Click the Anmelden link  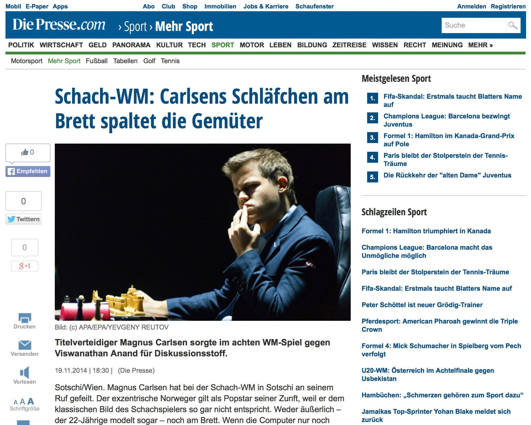pos(472,6)
